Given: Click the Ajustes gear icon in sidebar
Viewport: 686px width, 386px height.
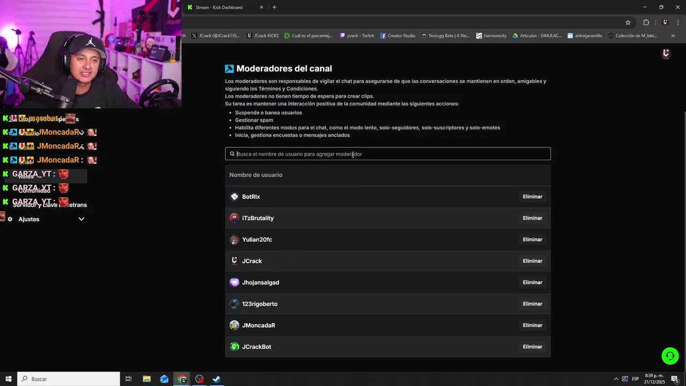Looking at the screenshot, I should pyautogui.click(x=10, y=219).
